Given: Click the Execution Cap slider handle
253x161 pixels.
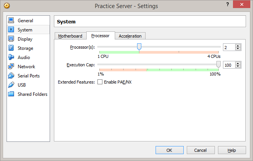Looking at the screenshot, I should tap(219, 64).
